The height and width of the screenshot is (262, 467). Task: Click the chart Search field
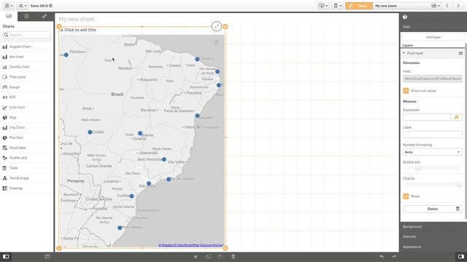[27, 35]
